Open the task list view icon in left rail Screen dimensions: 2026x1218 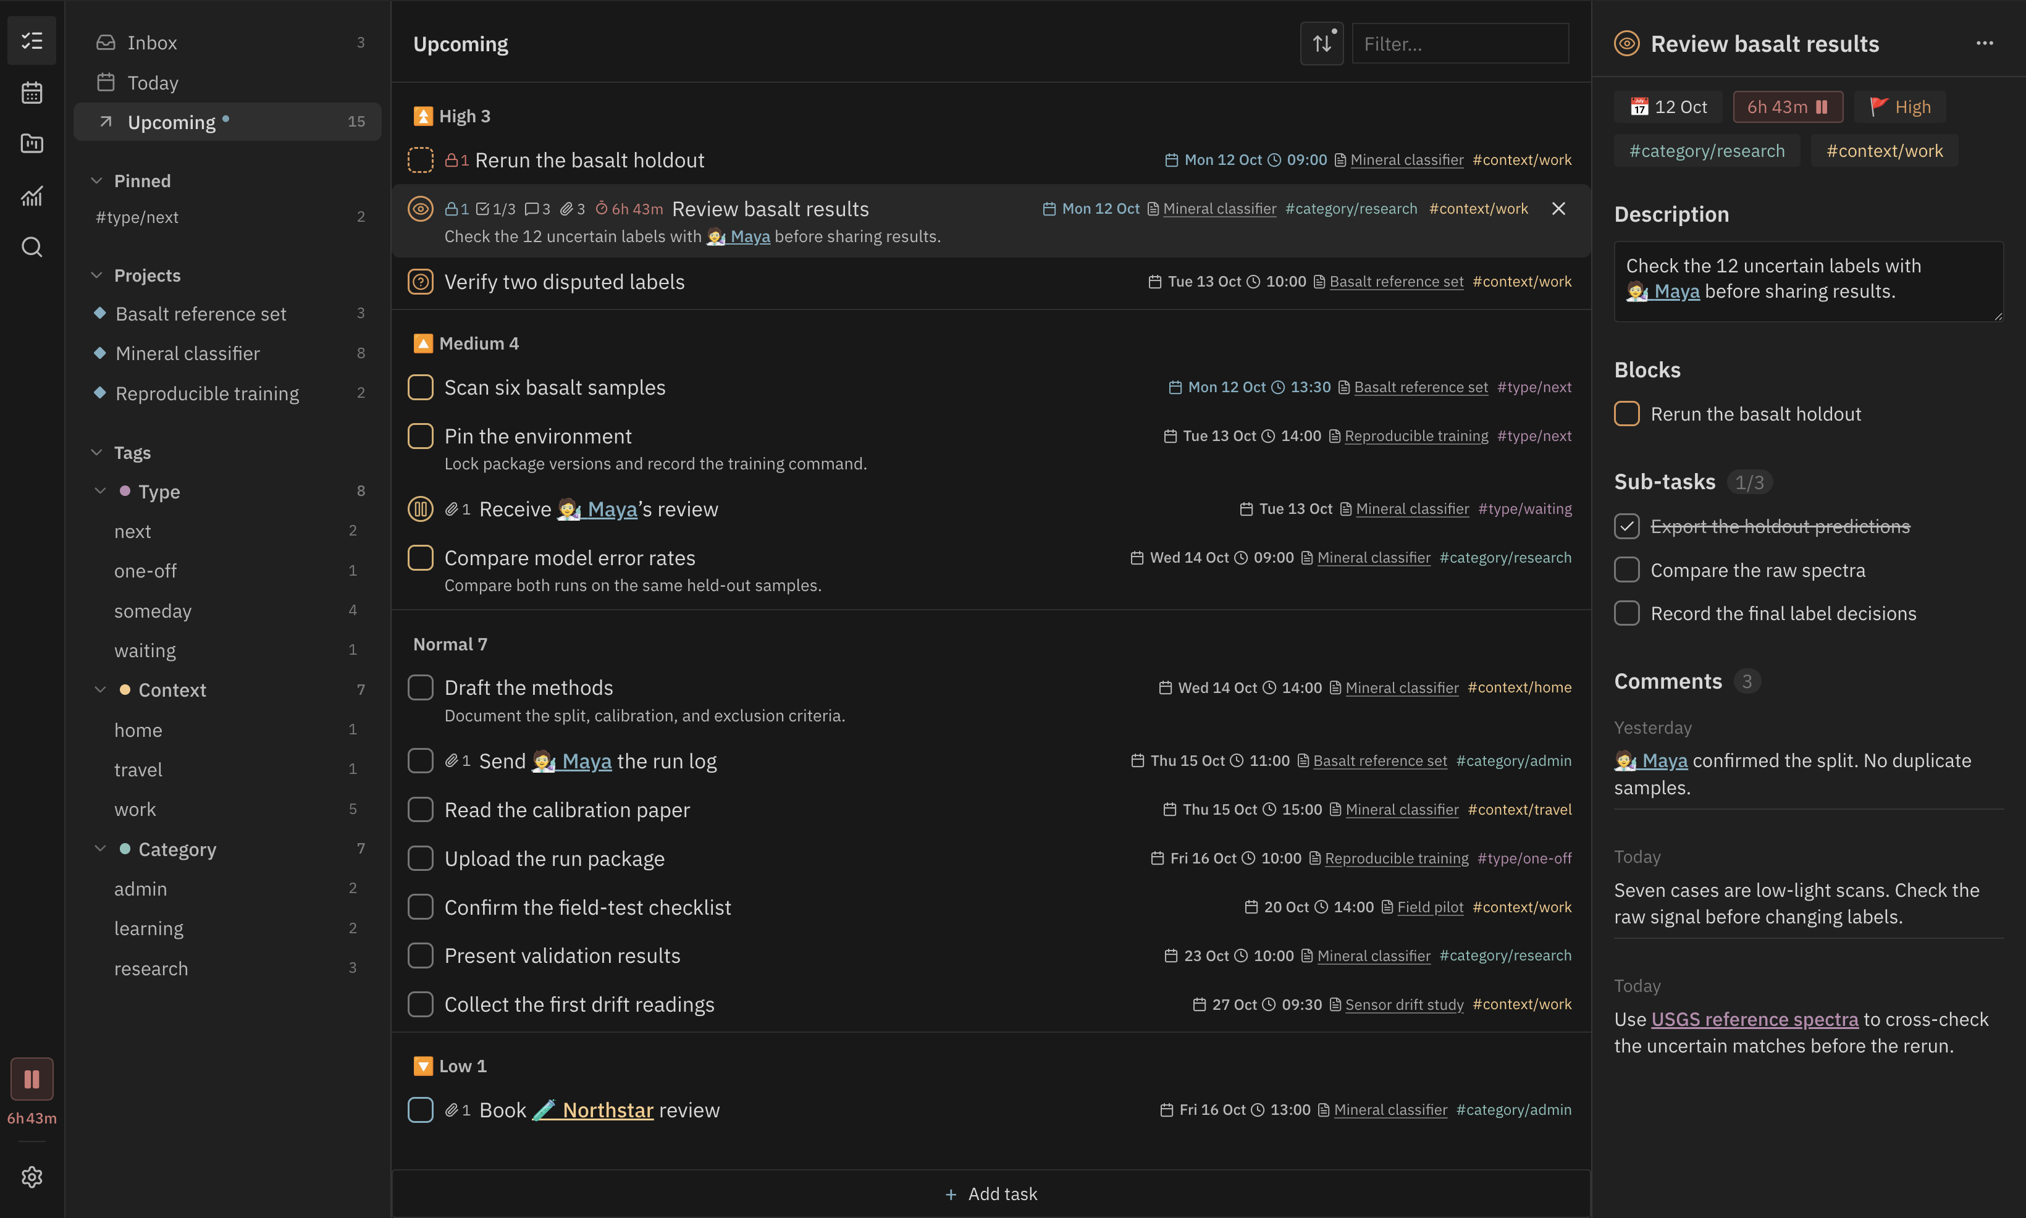pos(31,41)
